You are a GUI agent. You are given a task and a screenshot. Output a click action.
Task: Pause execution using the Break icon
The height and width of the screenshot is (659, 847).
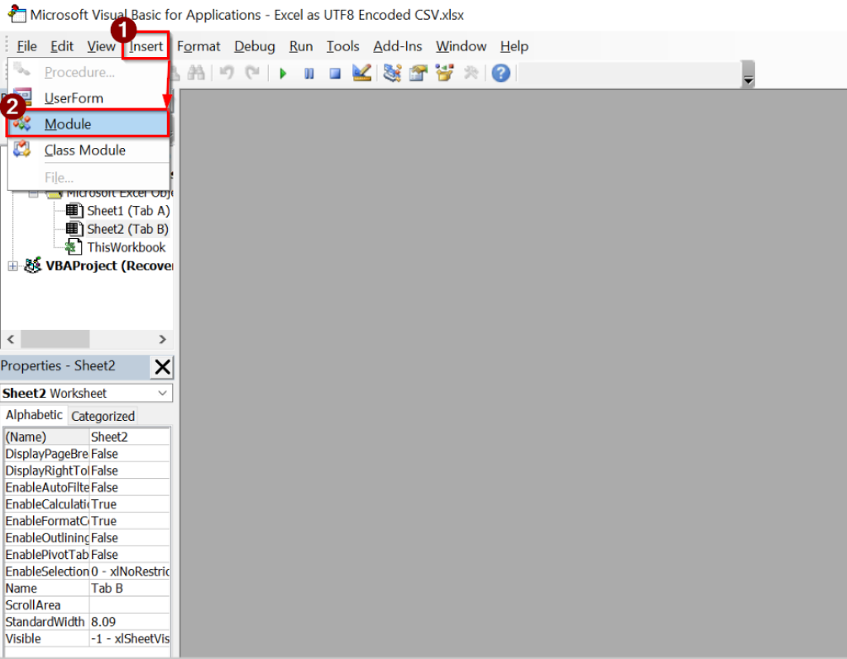click(309, 73)
